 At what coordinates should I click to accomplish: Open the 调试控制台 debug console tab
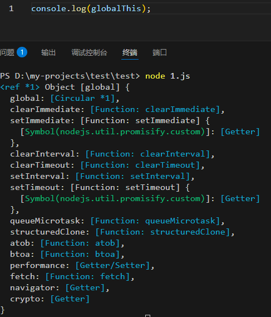pyautogui.click(x=89, y=52)
